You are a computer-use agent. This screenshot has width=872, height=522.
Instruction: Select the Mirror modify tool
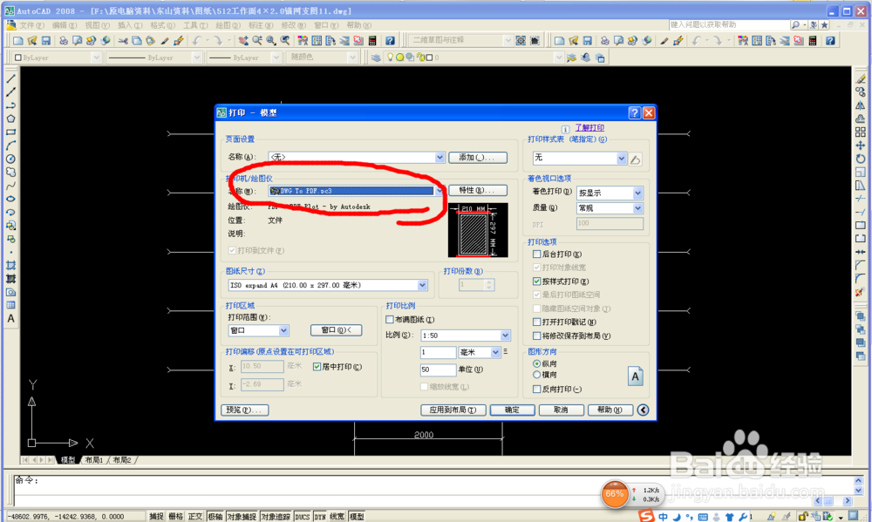861,105
